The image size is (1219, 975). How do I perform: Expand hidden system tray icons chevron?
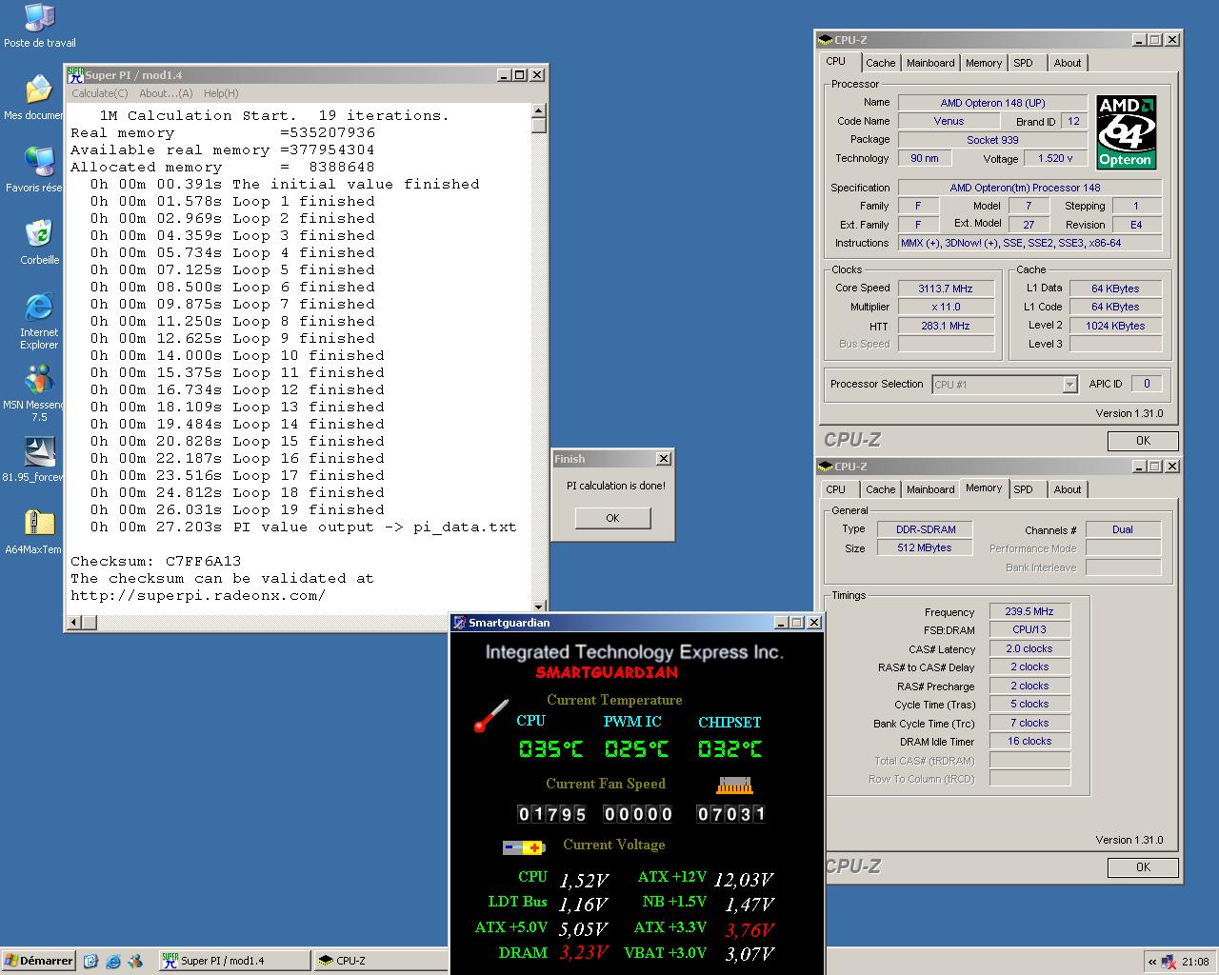click(x=1151, y=962)
